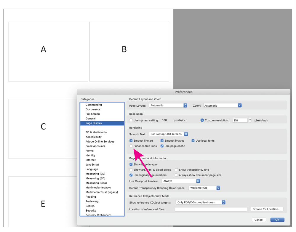Select Use system setting radio button
Image resolution: width=296 pixels, height=232 pixels.
pyautogui.click(x=131, y=120)
